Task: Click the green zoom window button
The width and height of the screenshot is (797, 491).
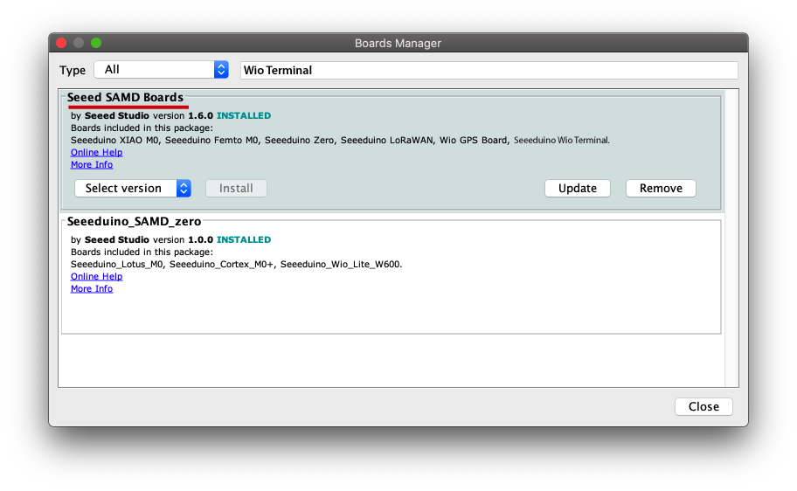Action: (x=96, y=43)
